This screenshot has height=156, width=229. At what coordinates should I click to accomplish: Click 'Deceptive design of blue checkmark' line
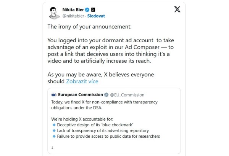pos(95,125)
